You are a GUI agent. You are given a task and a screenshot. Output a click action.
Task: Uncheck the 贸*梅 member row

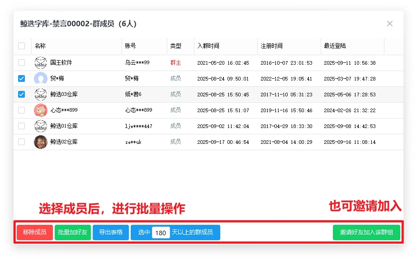pyautogui.click(x=22, y=79)
